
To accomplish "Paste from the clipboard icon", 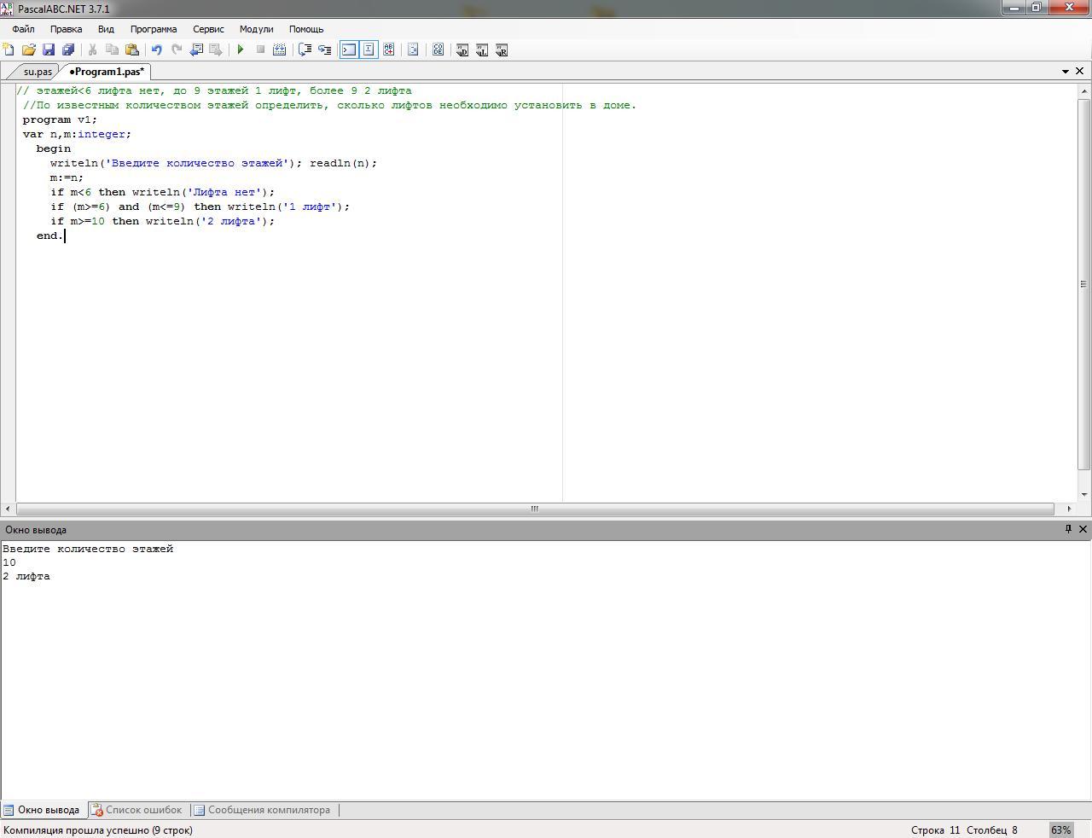I will click(x=132, y=49).
